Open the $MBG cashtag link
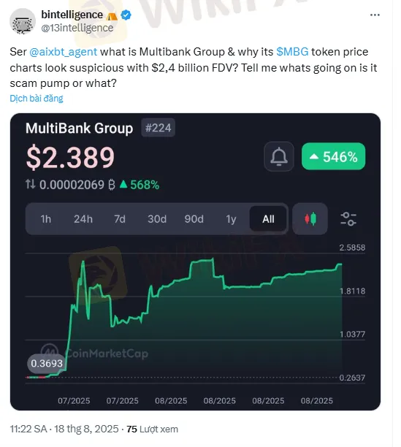The image size is (401, 447). (x=292, y=52)
